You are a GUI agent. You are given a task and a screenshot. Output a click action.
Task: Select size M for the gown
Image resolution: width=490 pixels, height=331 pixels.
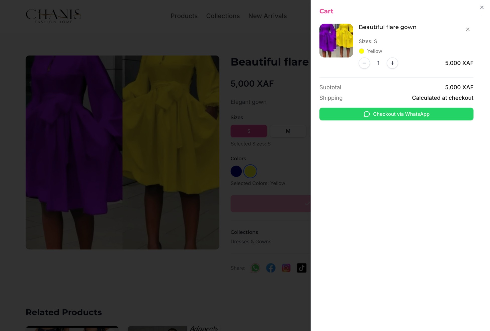point(288,131)
